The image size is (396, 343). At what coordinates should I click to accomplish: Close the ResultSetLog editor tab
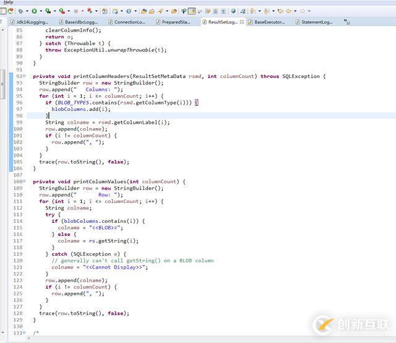tap(242, 22)
